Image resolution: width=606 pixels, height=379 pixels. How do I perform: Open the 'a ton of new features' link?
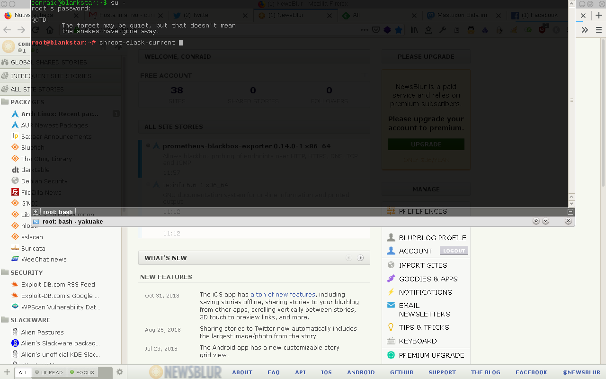pos(283,294)
